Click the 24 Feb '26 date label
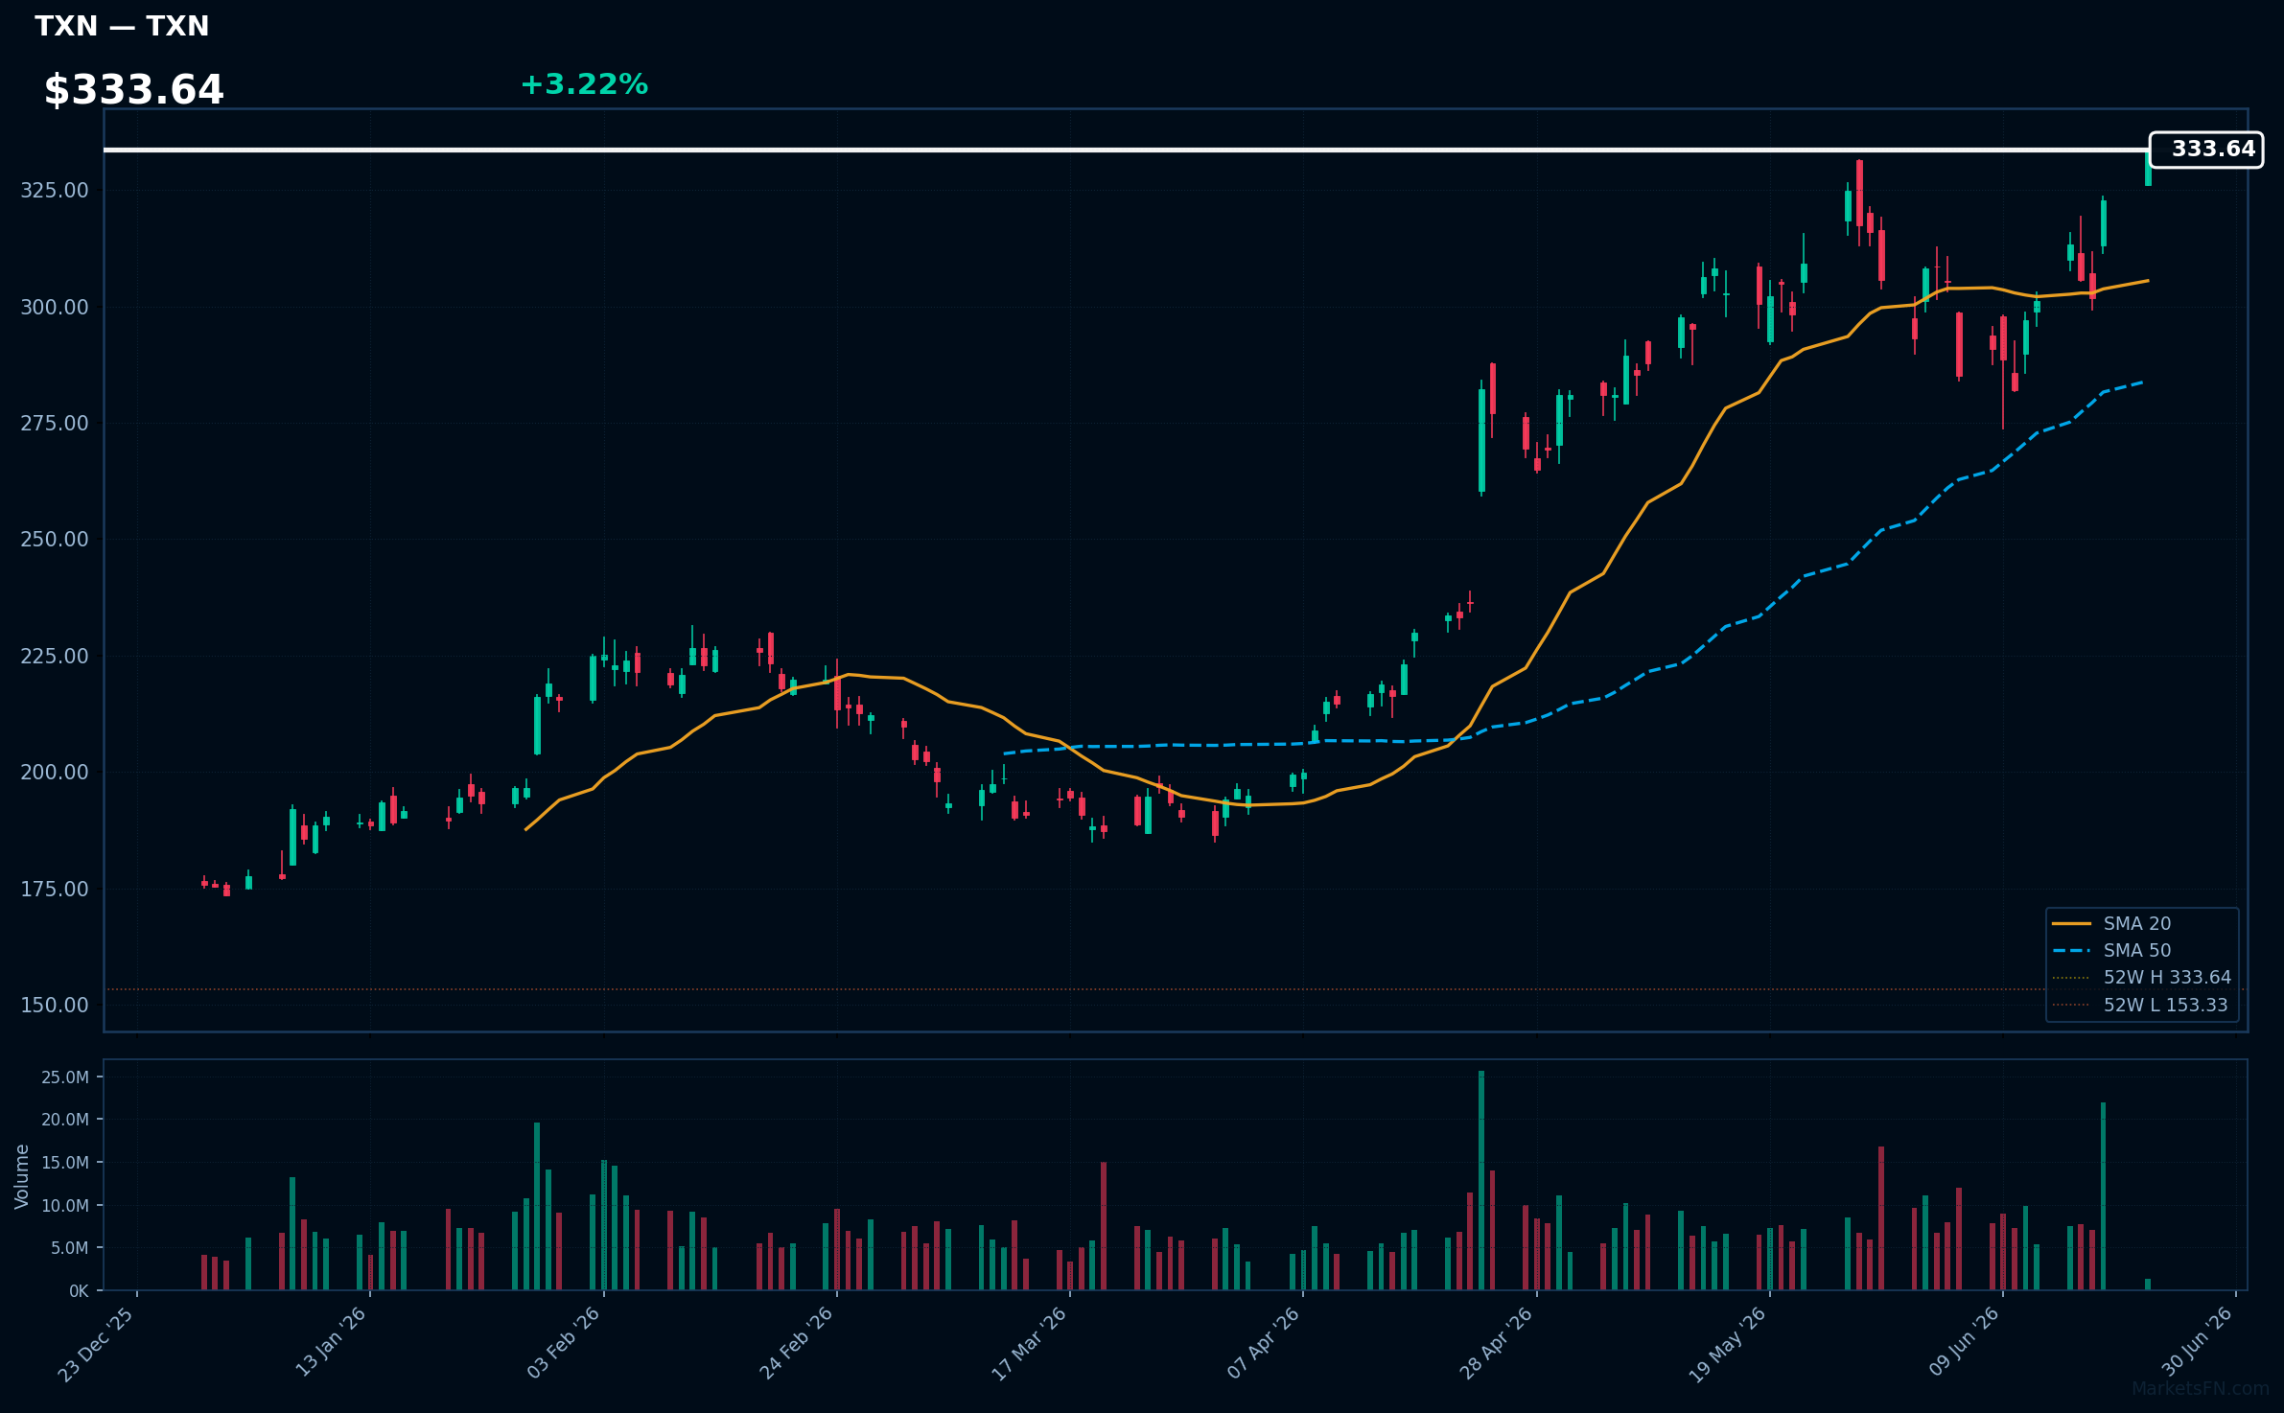The width and height of the screenshot is (2284, 1413). tap(797, 1343)
